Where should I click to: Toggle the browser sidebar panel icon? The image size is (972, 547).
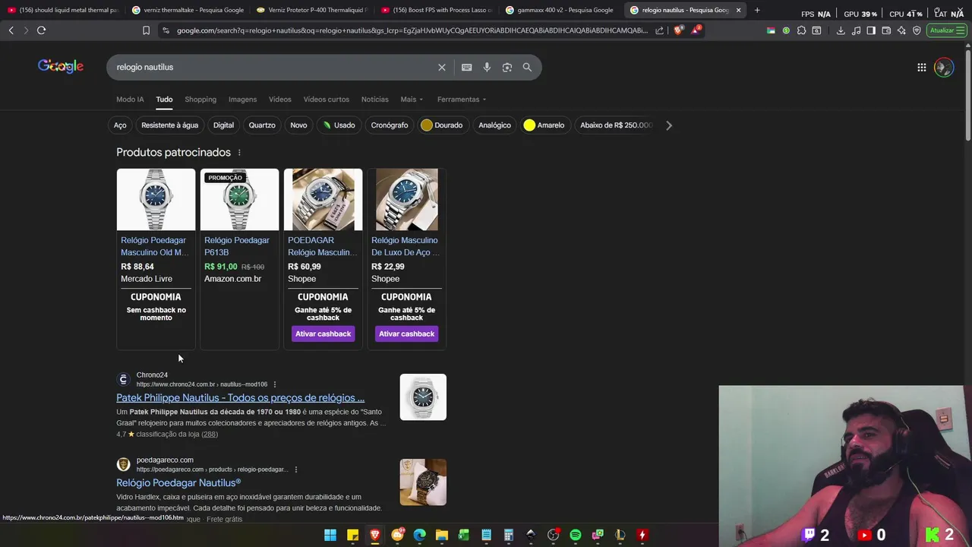click(871, 30)
